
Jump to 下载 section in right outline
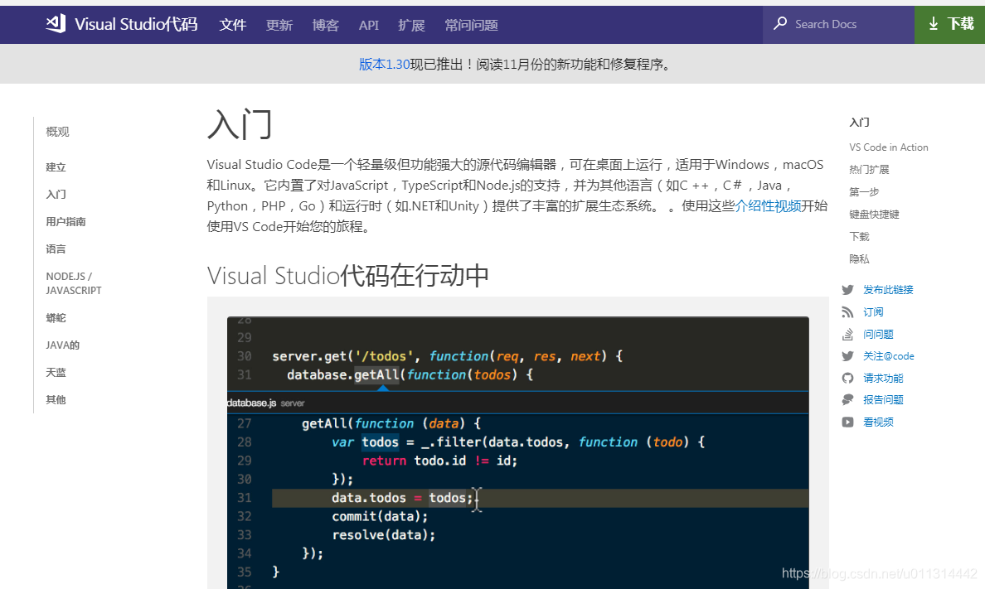point(859,236)
